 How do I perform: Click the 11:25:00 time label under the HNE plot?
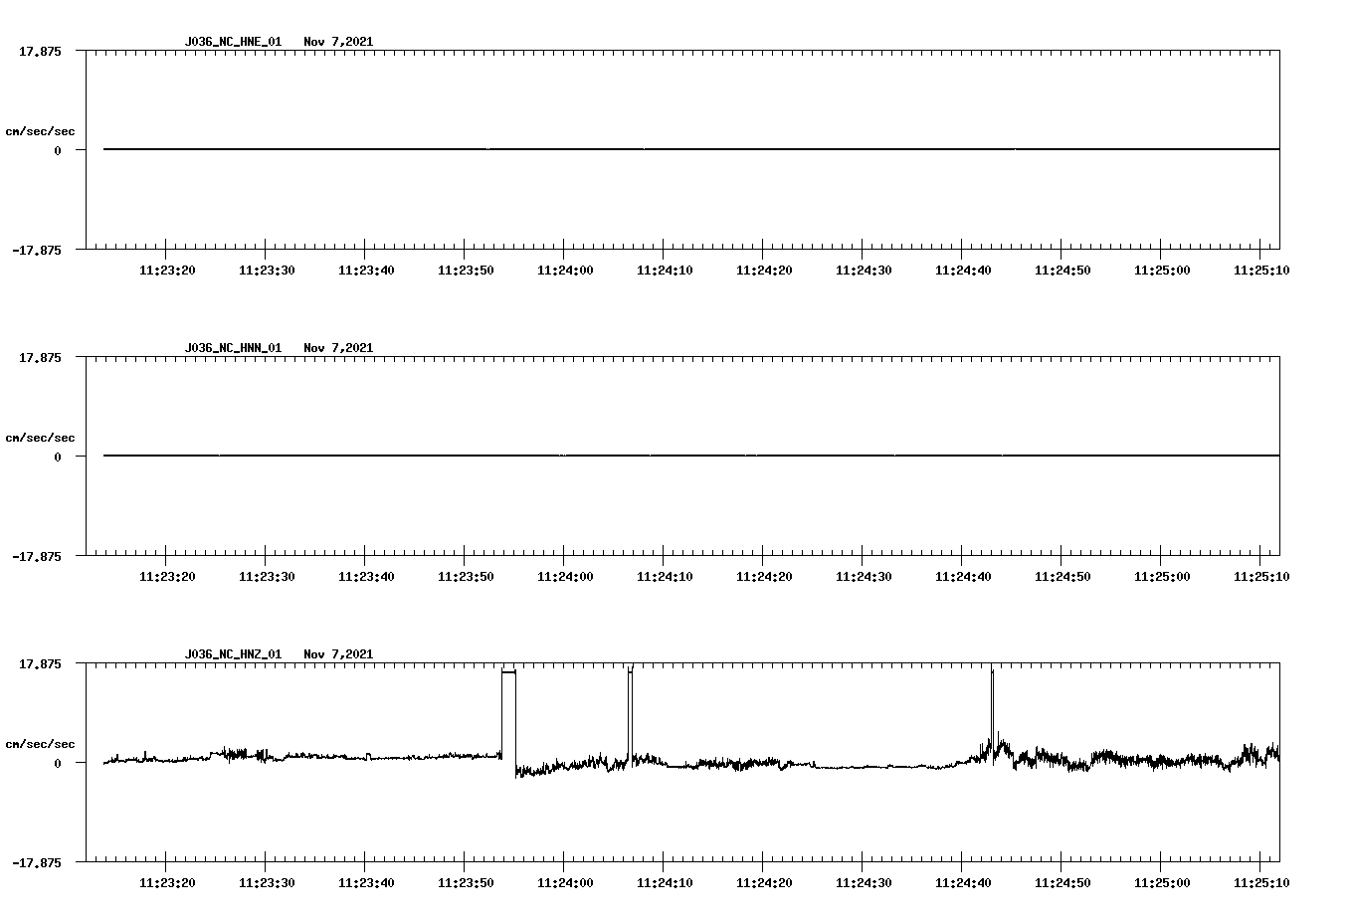[1161, 270]
